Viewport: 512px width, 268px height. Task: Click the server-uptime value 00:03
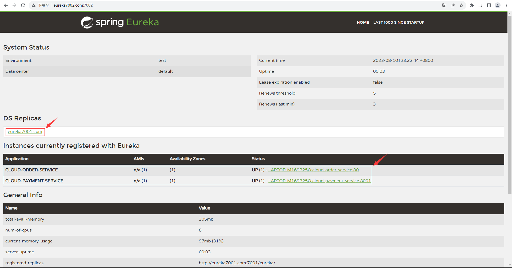[205, 252]
